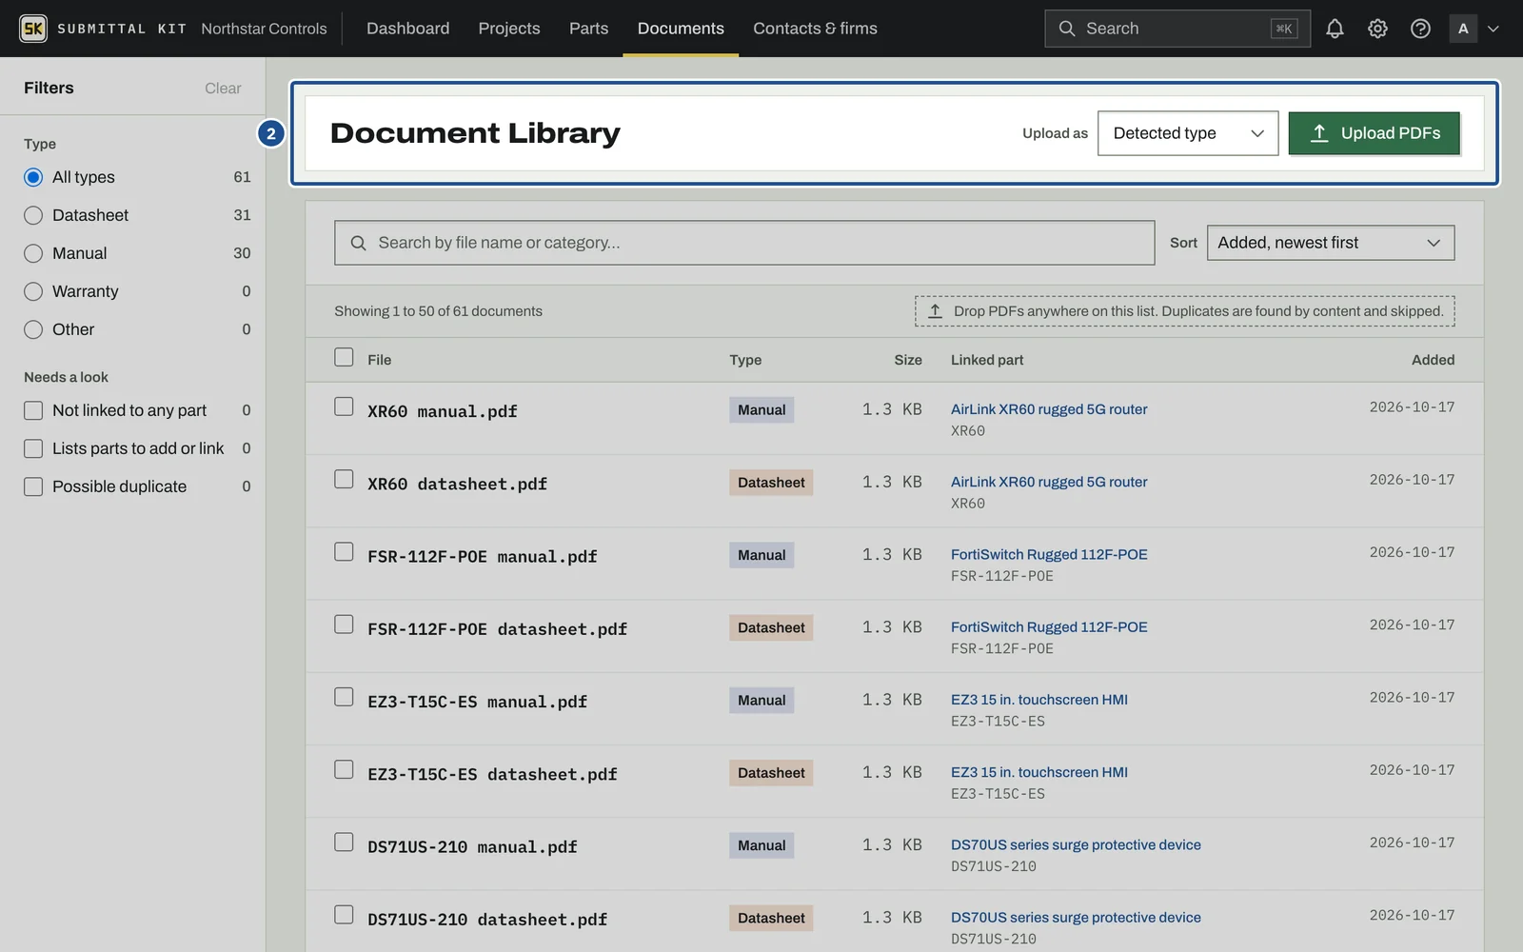Go to the Dashboard tab
Image resolution: width=1523 pixels, height=952 pixels.
click(x=407, y=29)
